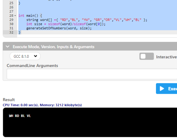The height and width of the screenshot is (140, 177).
Task: Click the Execute button
Action: [x=167, y=89]
